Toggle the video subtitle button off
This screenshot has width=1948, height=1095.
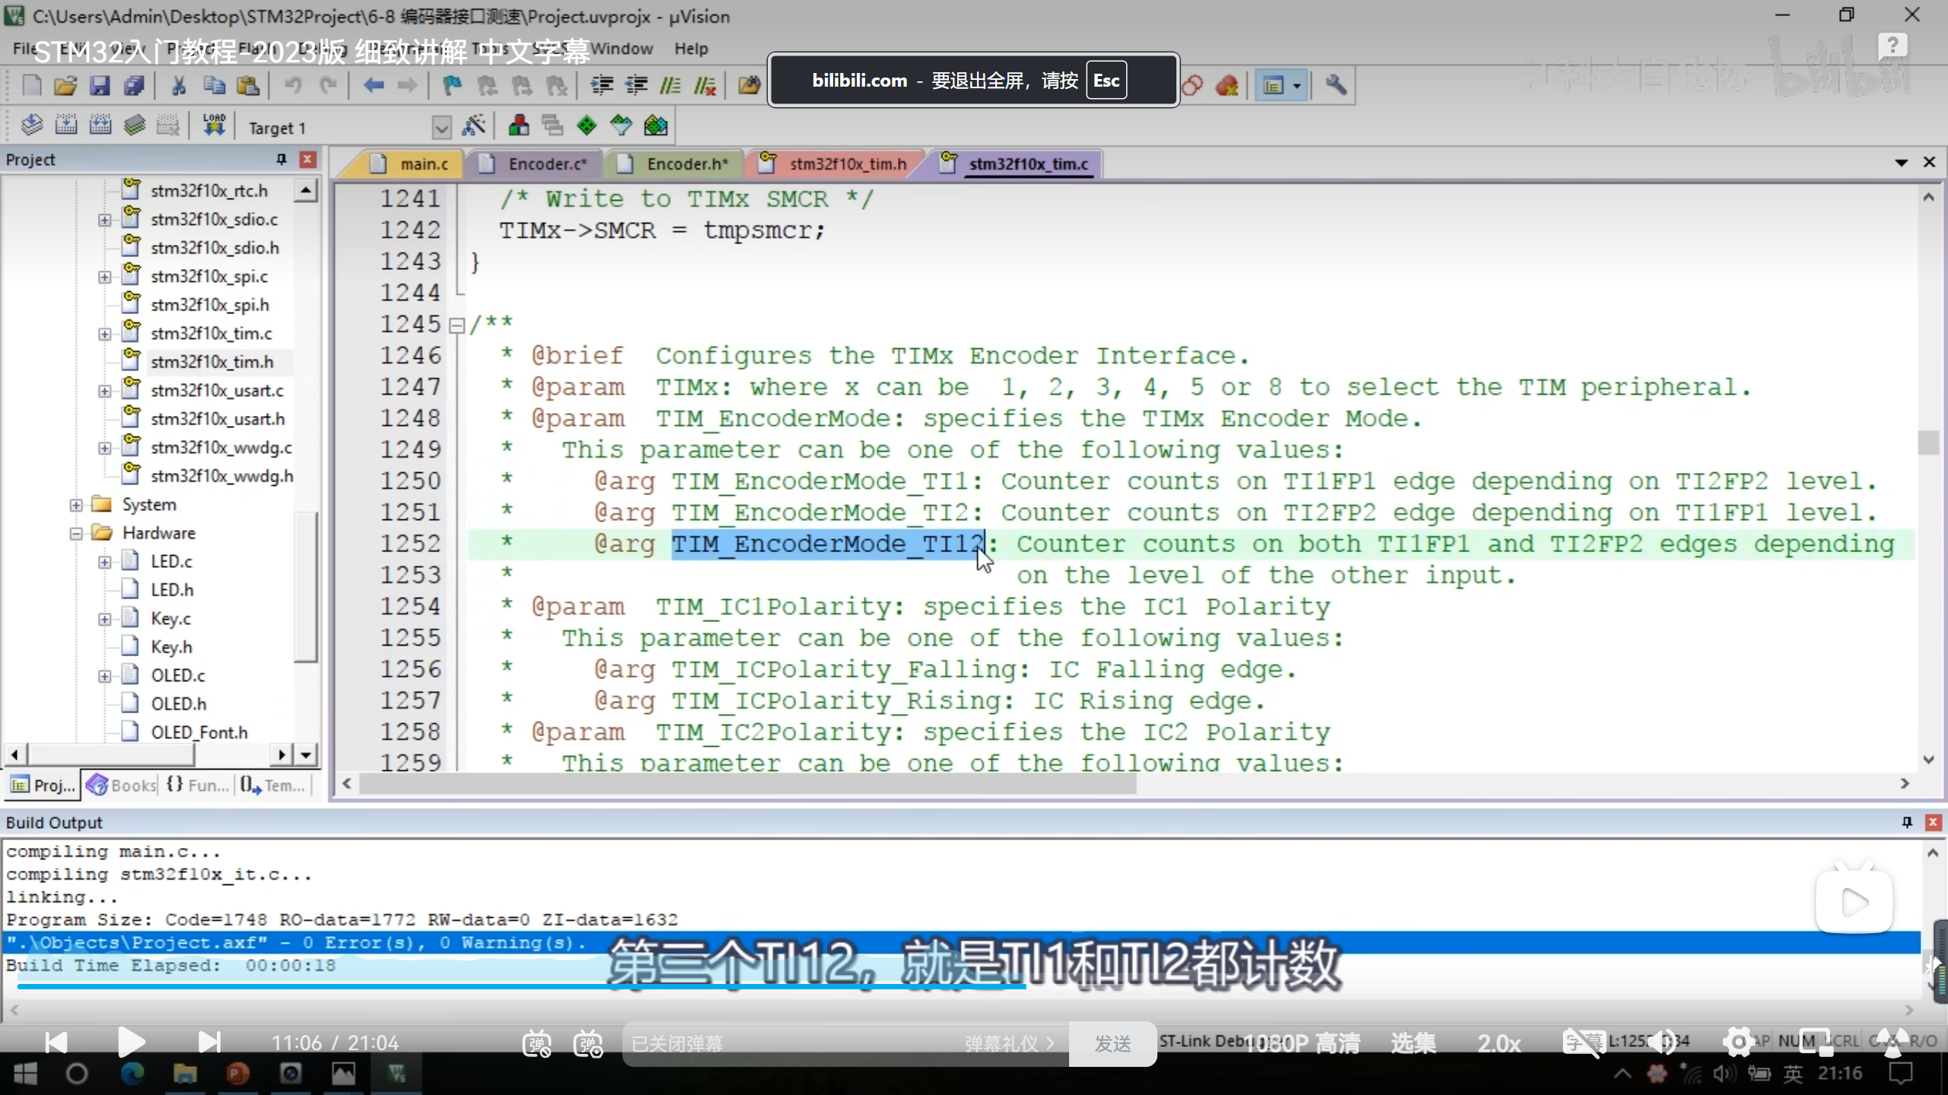click(1583, 1043)
